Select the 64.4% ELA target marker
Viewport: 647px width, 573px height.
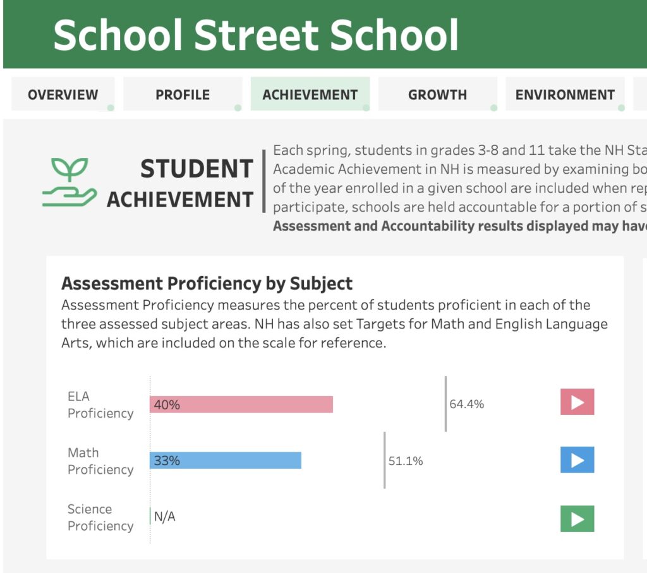(x=445, y=402)
